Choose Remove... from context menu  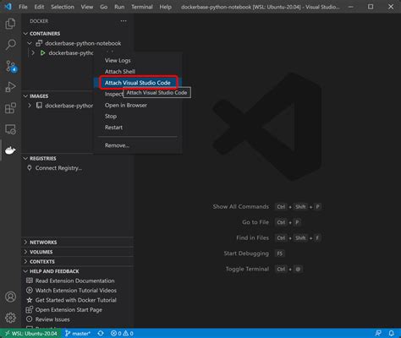coord(138,145)
